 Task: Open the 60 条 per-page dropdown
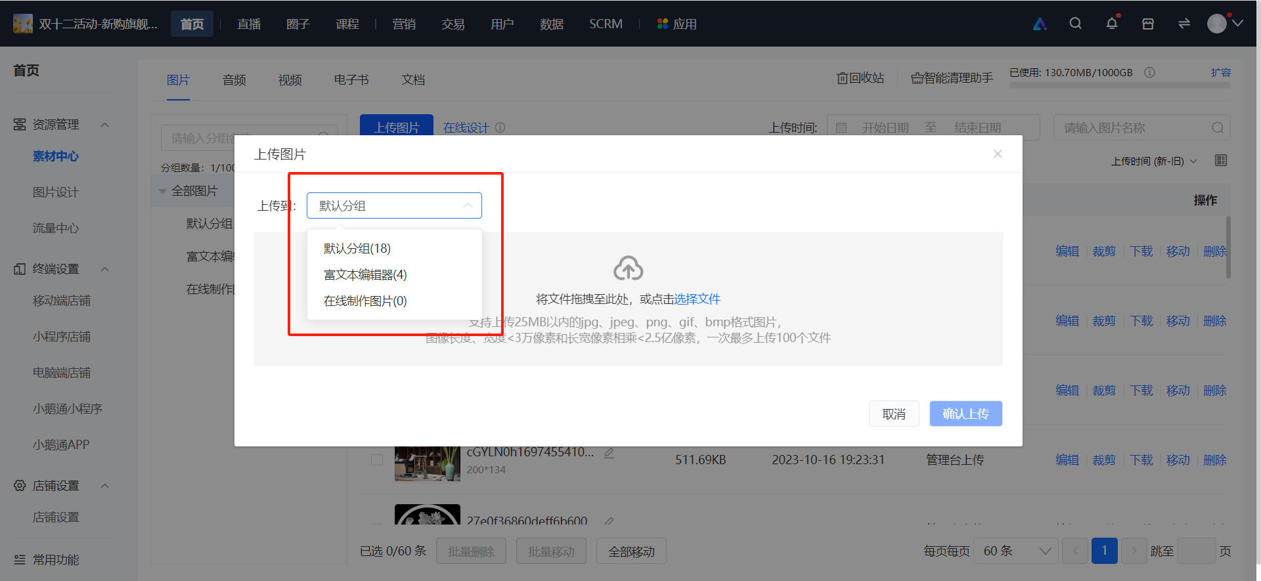coord(1015,551)
